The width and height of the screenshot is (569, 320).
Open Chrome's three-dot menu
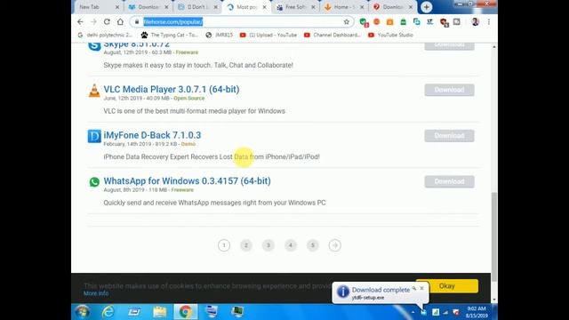pyautogui.click(x=489, y=21)
